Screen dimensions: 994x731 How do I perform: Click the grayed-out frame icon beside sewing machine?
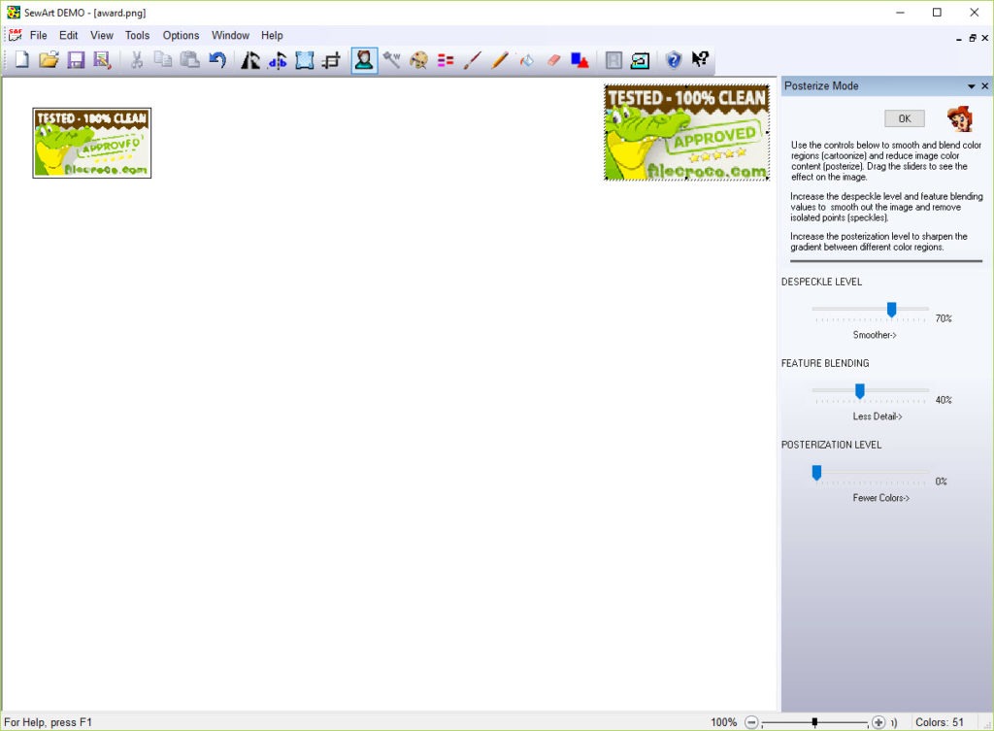[613, 60]
